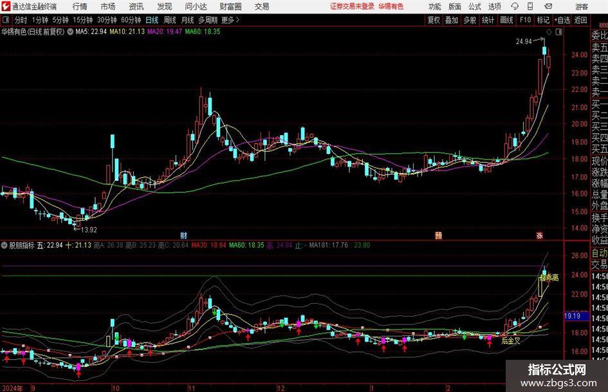Viewport: 608px width, 392px height.
Task: Expand 更多 period options
Action: [x=231, y=20]
